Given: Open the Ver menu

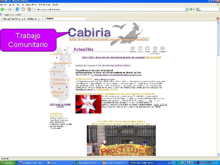Looking at the screenshot, I should [x=18, y=5].
